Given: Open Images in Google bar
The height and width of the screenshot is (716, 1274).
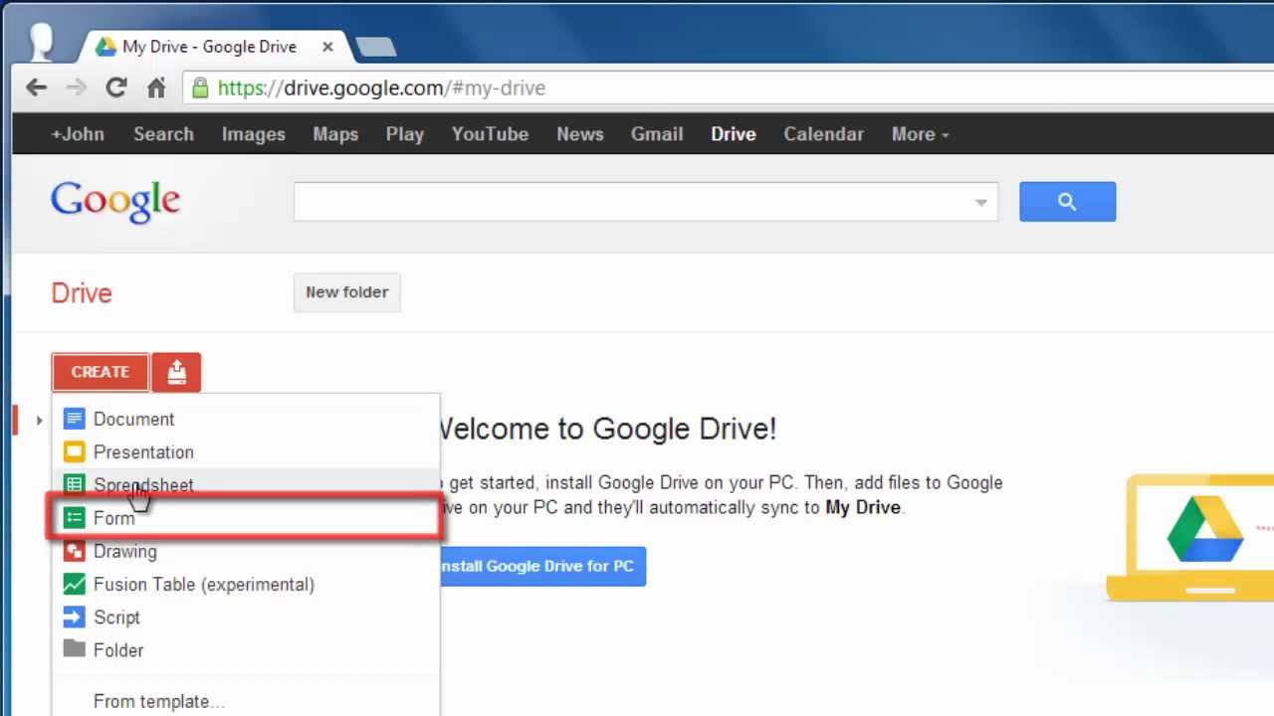Looking at the screenshot, I should point(253,134).
